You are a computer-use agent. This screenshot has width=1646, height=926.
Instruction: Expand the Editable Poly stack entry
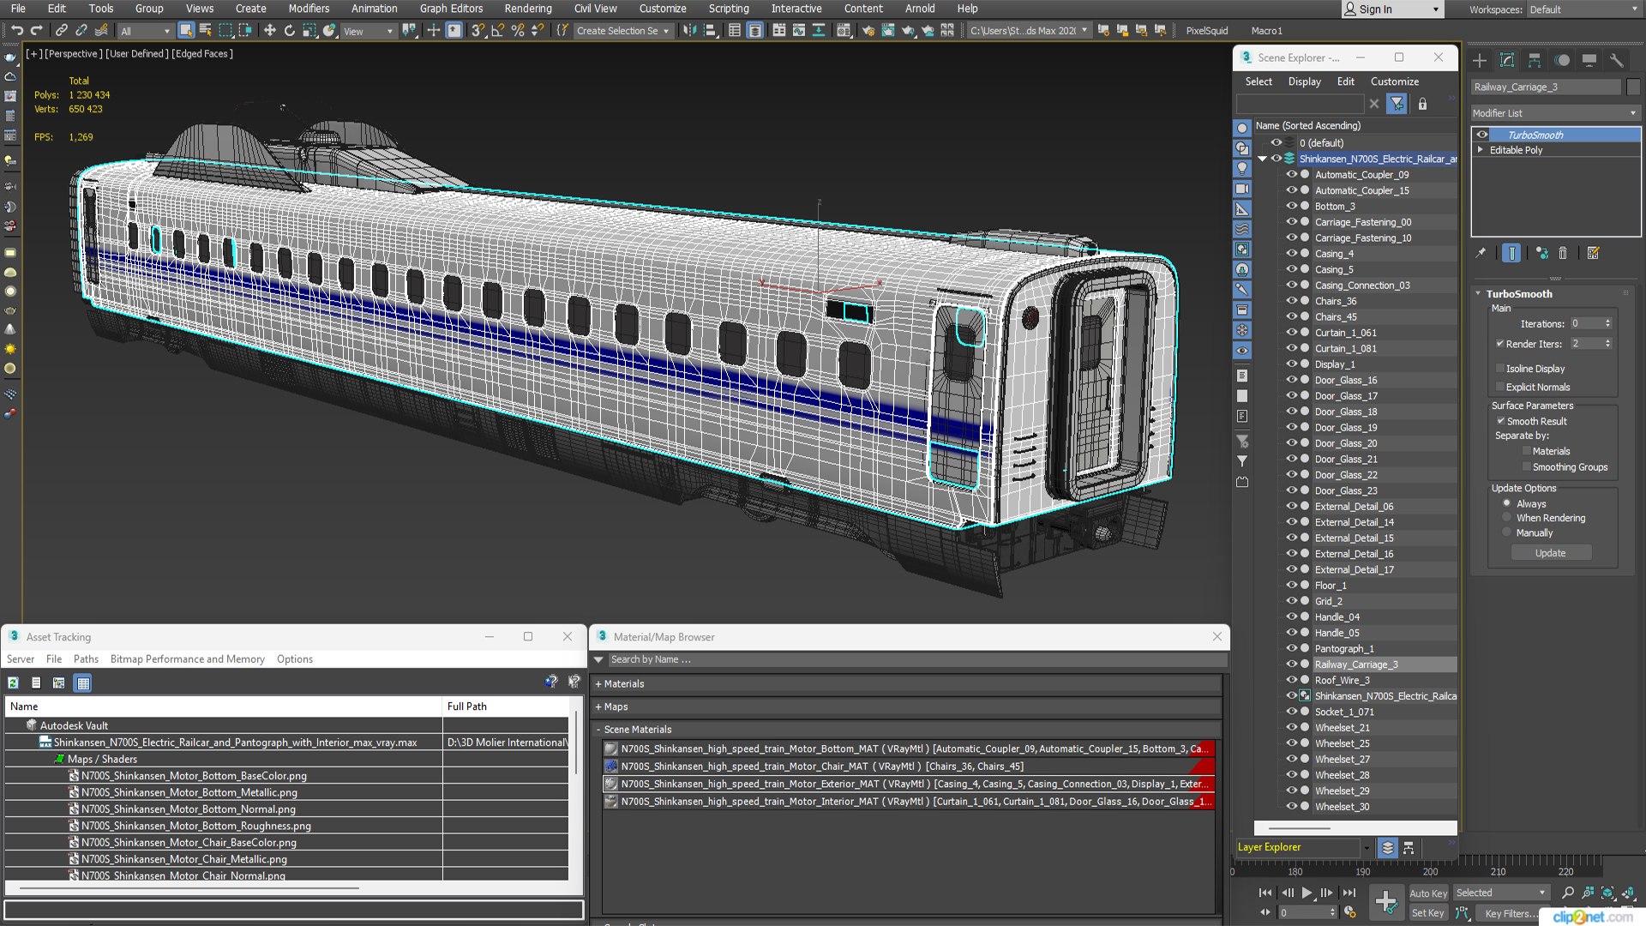click(x=1481, y=150)
